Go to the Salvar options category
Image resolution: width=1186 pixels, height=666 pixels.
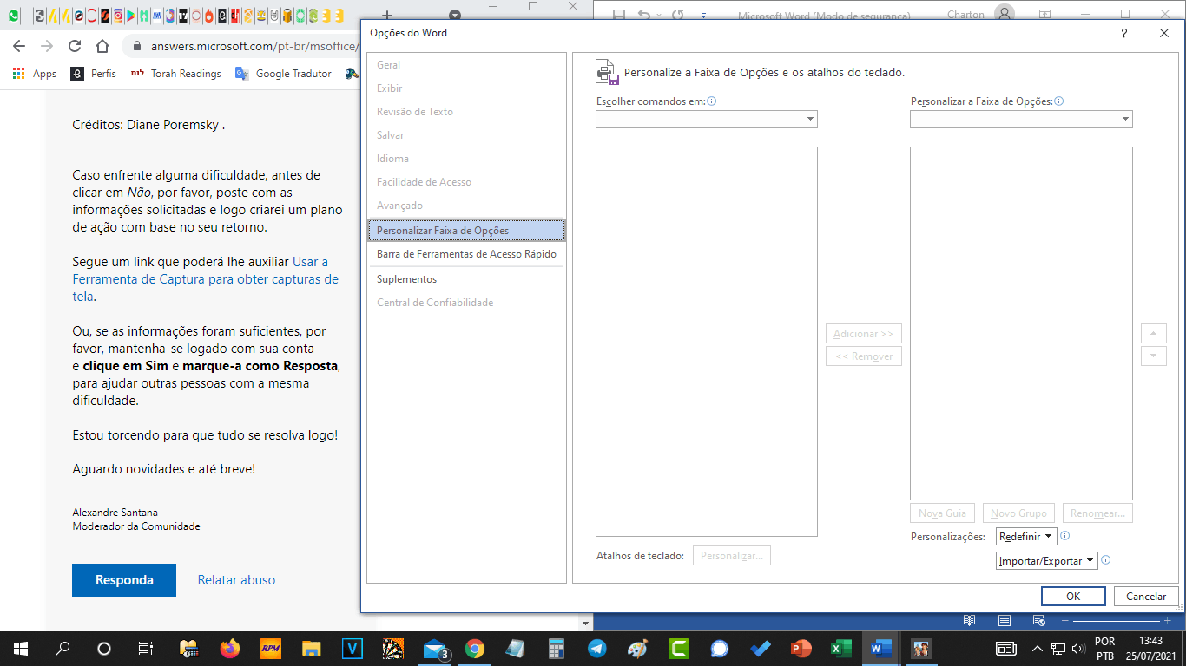[466, 135]
